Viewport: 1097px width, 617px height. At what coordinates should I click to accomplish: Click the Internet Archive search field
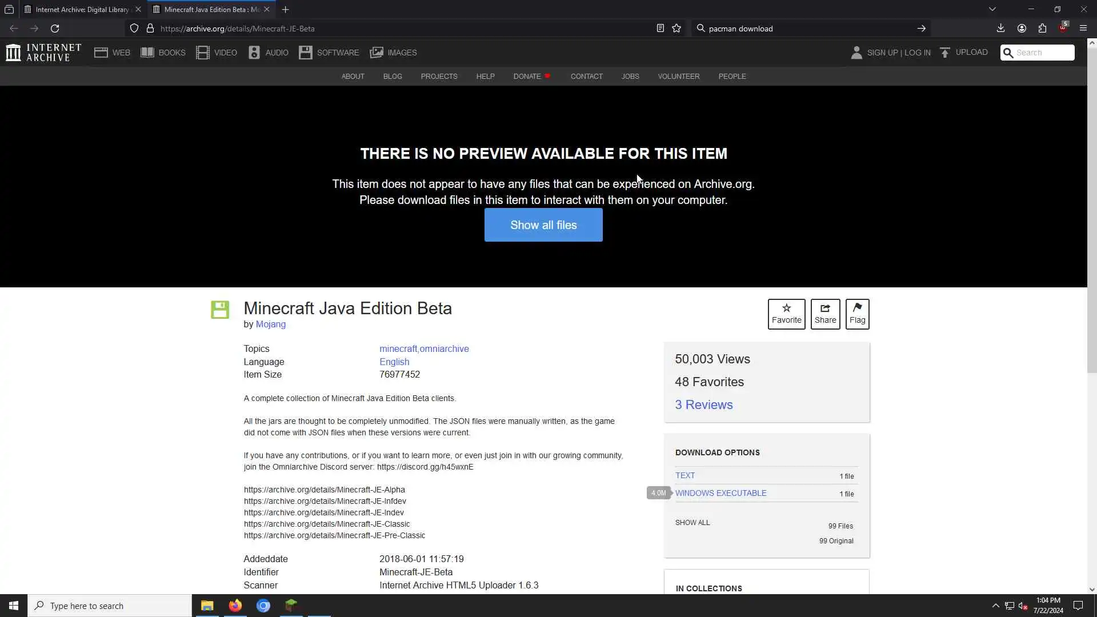pyautogui.click(x=1043, y=53)
